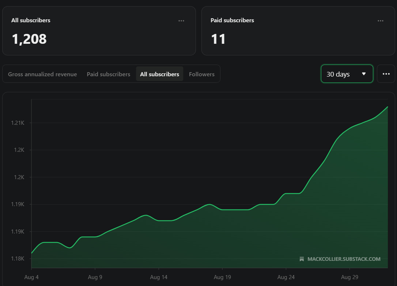This screenshot has height=286, width=397.
Task: Click the 1.21K y-axis label
Action: [x=18, y=123]
